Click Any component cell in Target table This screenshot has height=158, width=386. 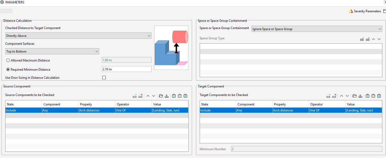coord(254,110)
